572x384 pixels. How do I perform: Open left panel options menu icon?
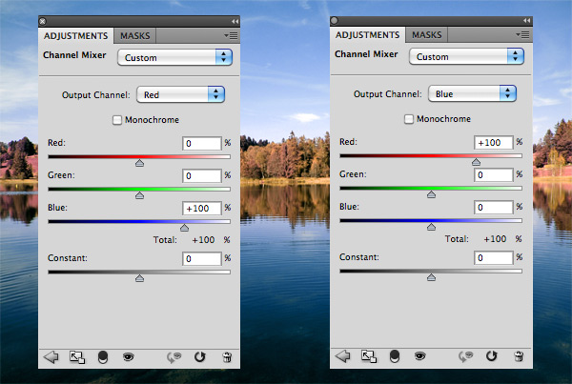(x=232, y=36)
